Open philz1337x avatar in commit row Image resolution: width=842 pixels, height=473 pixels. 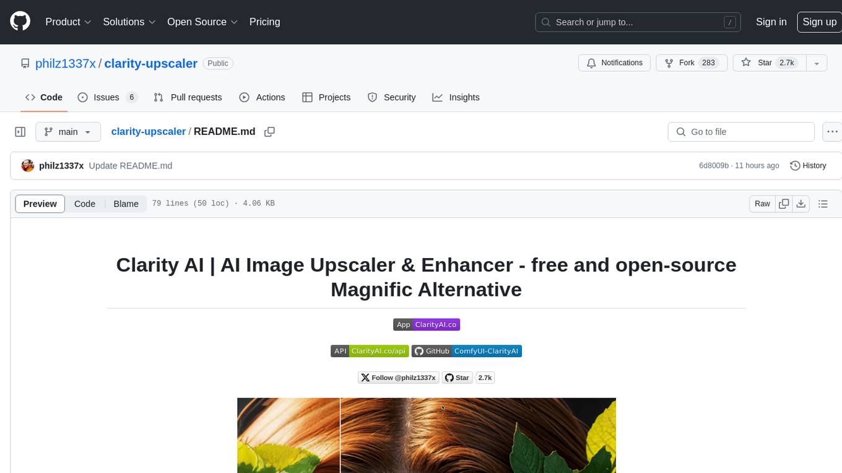[27, 165]
